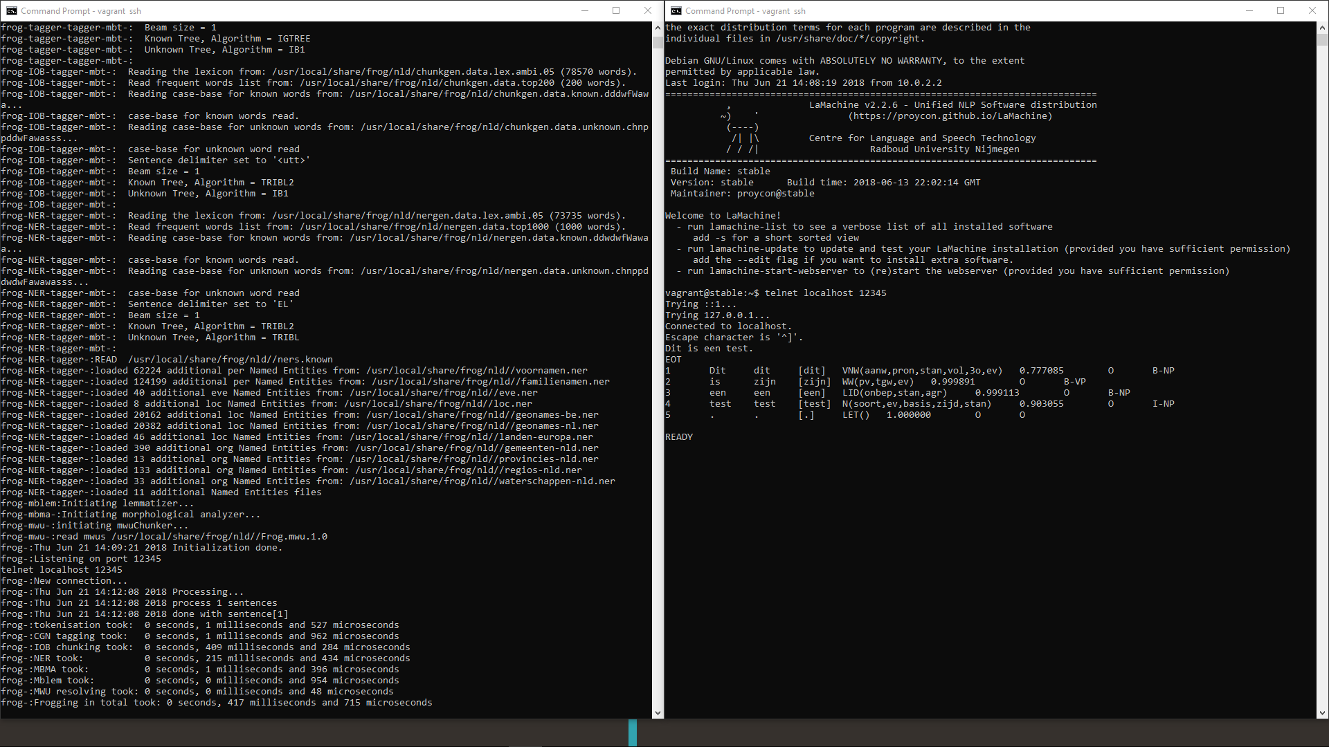Close the right telnet session window
1329x747 pixels.
pos(1312,10)
